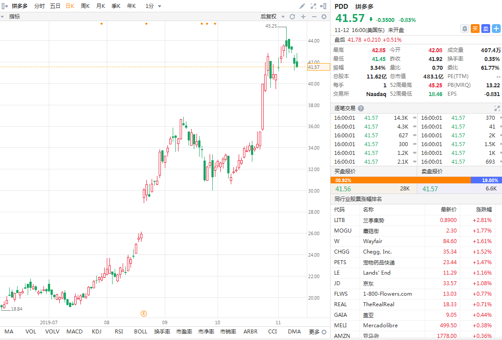Select the 月K tab
Screen dimensions: 502x340
pos(101,6)
